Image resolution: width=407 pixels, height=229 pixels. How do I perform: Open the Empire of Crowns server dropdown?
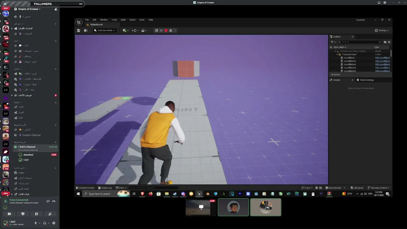(29, 9)
